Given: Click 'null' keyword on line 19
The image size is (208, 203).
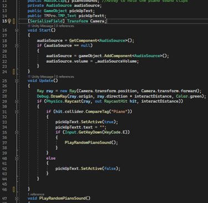Looking at the screenshot, I should pos(85,45).
